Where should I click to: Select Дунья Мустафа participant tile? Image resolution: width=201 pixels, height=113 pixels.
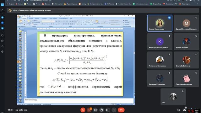[x=186, y=23]
